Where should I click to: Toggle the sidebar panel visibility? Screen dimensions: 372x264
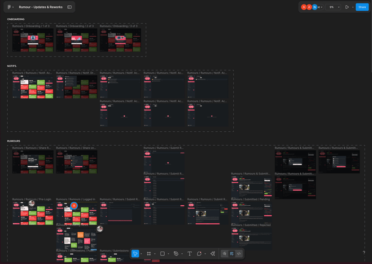(70, 7)
